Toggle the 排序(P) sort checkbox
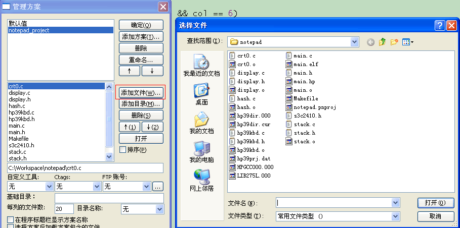460x228 pixels. click(122, 150)
